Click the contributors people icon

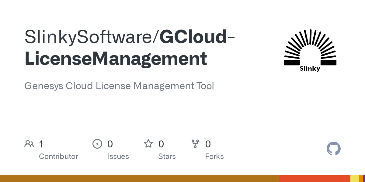point(29,144)
